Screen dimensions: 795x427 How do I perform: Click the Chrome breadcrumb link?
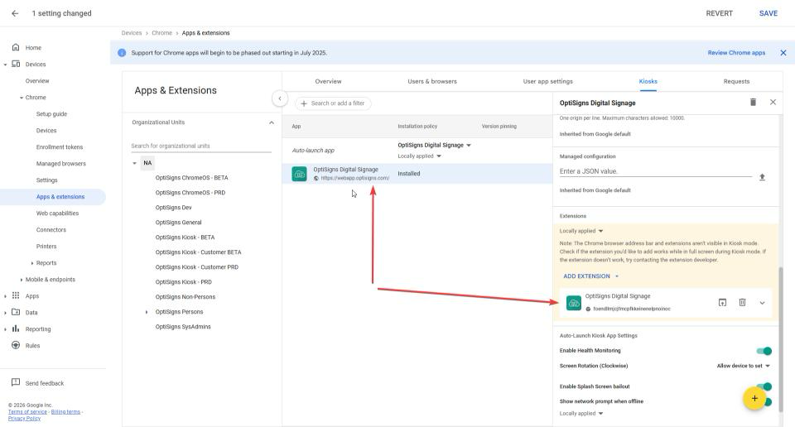[161, 33]
